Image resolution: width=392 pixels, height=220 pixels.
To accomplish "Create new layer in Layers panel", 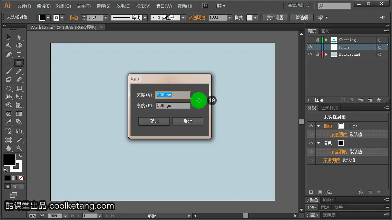I will click(370, 100).
